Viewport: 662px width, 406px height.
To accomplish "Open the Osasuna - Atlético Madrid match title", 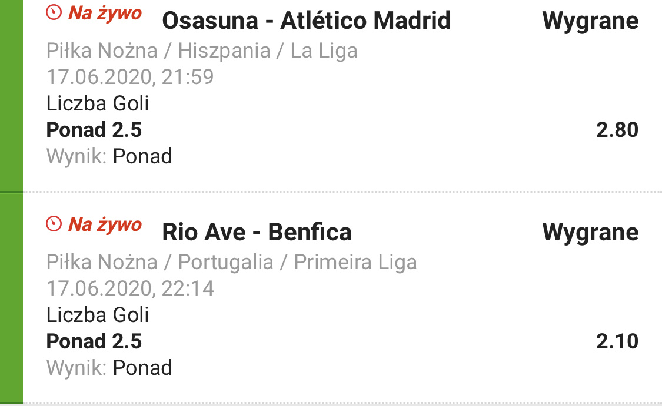I will [306, 20].
